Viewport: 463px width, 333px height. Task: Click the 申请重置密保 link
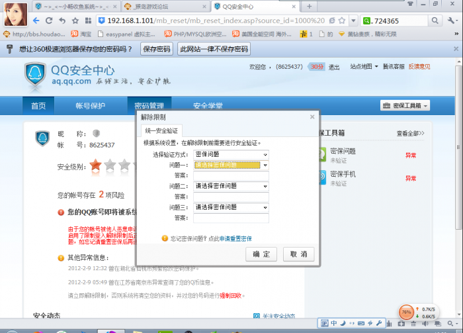[235, 239]
